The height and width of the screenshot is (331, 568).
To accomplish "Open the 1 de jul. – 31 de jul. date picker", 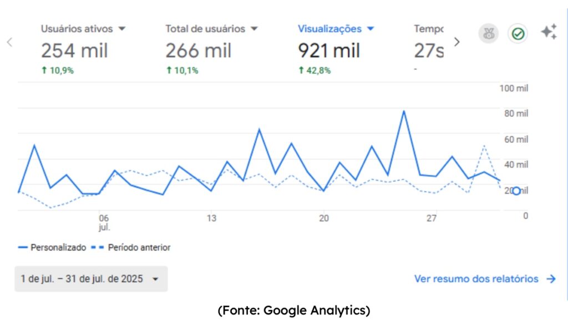I will (91, 279).
